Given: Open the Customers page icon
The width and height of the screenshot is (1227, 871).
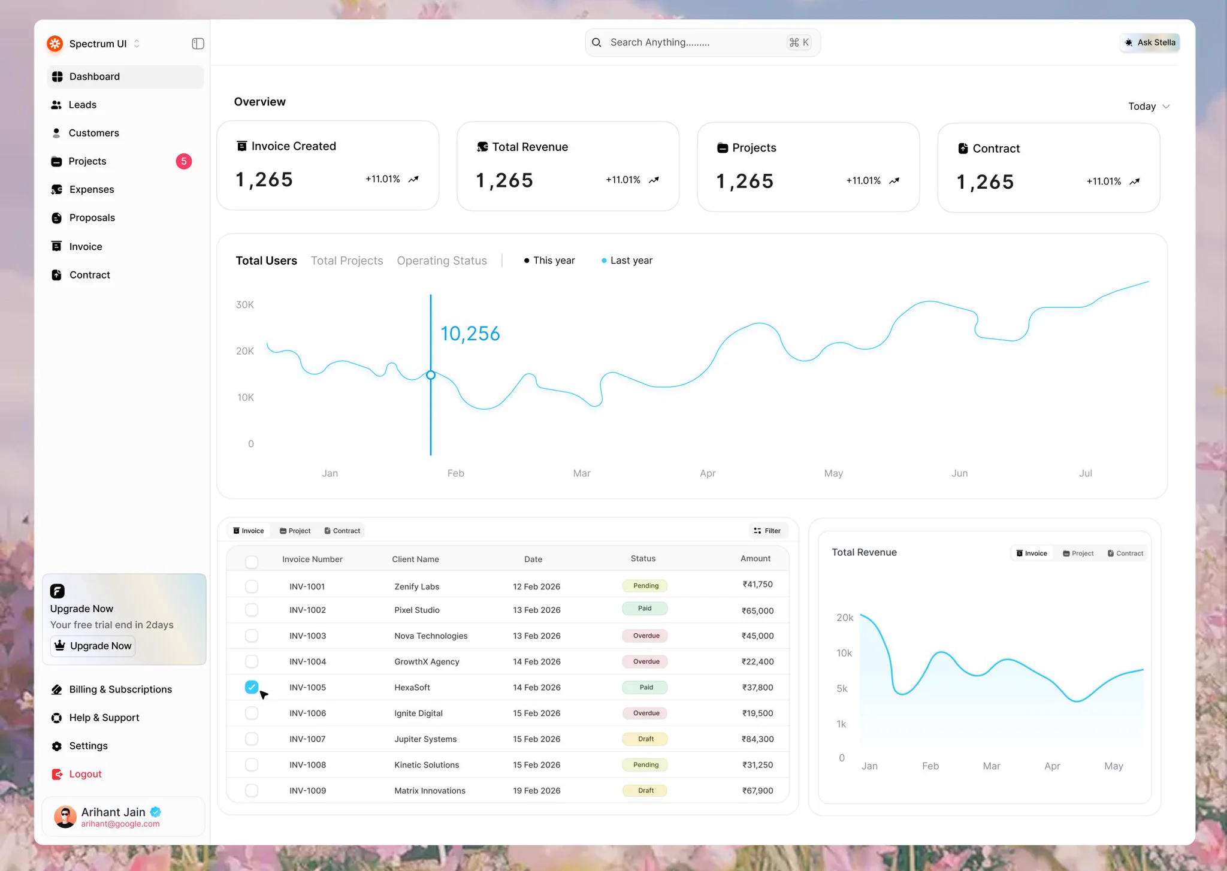Looking at the screenshot, I should click(x=56, y=133).
